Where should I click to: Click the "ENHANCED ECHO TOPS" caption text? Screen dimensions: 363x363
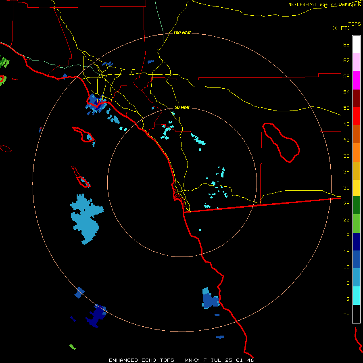tap(142, 360)
